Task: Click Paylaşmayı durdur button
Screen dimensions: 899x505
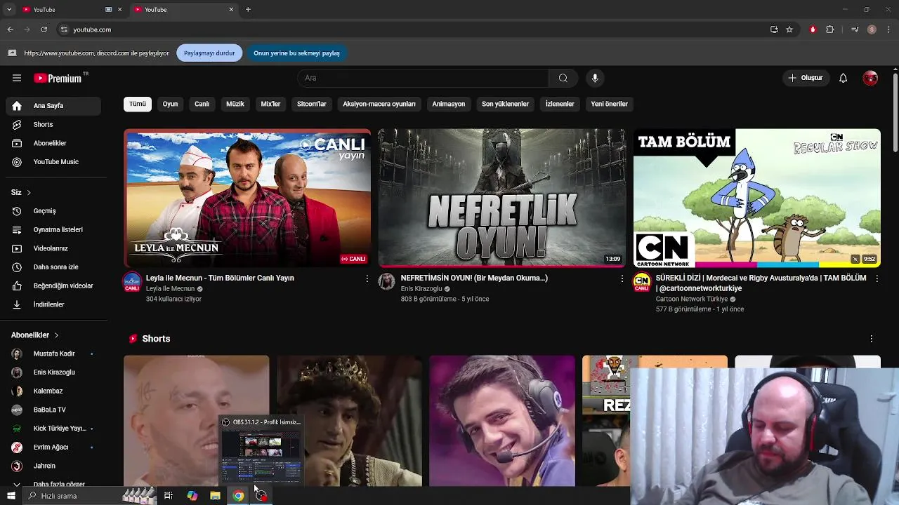Action: (209, 53)
